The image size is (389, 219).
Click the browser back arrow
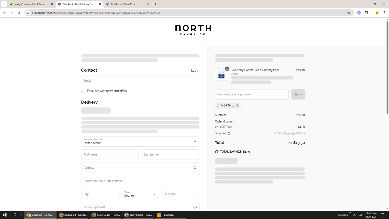[x=4, y=13]
